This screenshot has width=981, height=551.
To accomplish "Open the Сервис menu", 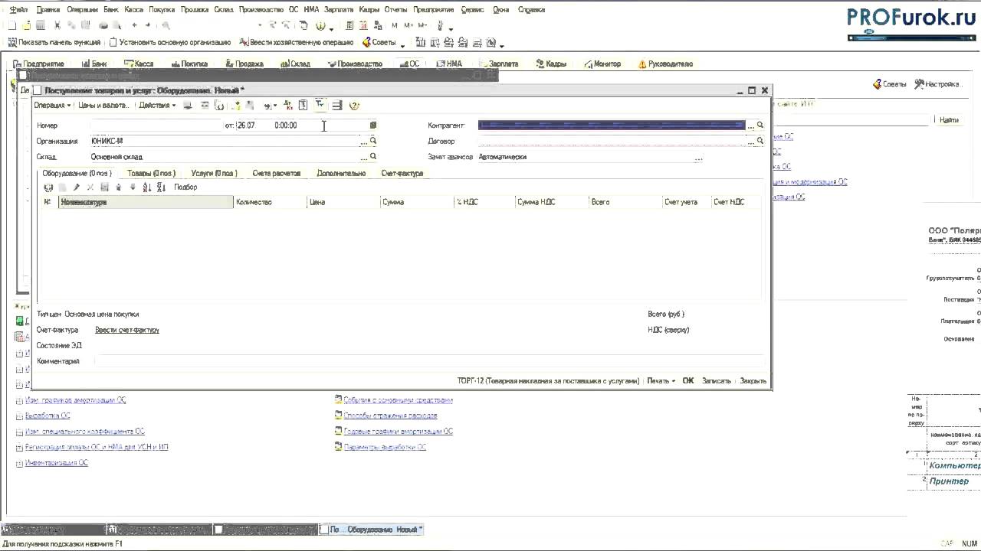I will tap(472, 10).
